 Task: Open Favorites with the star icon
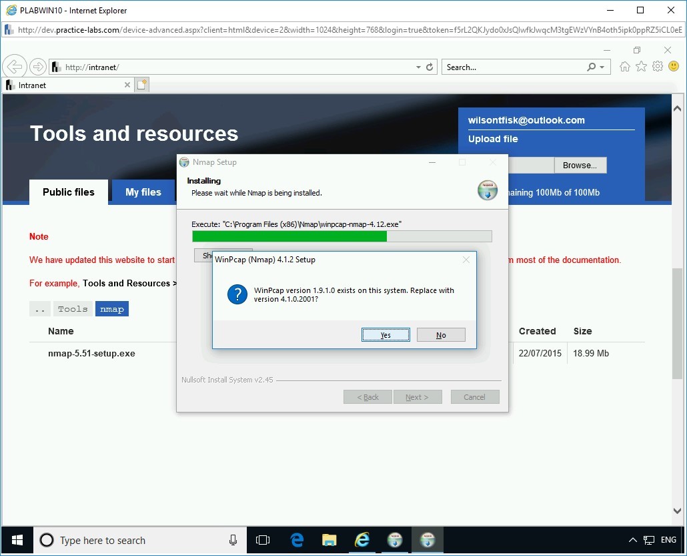[641, 66]
